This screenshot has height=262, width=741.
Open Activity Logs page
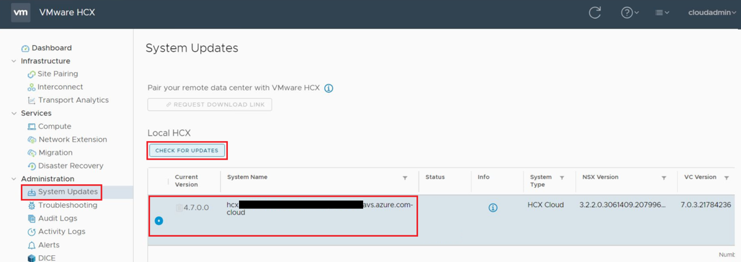click(62, 231)
